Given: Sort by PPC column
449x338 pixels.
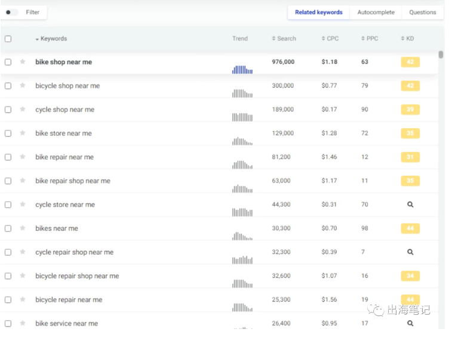Looking at the screenshot, I should click(370, 38).
